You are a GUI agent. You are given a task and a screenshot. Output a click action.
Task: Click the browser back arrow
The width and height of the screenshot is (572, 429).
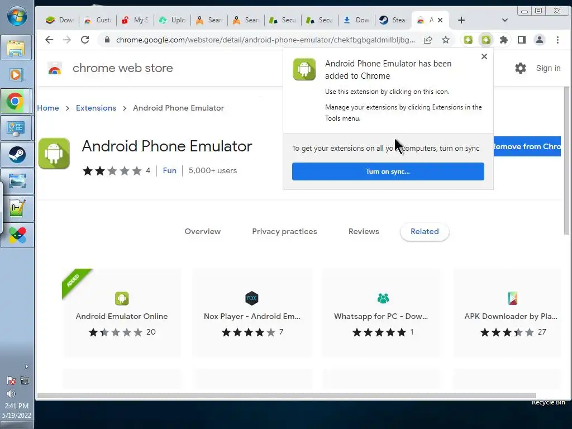pyautogui.click(x=49, y=40)
